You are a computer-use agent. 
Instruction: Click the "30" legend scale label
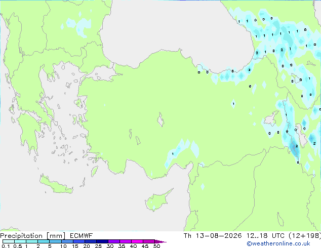point(110,246)
